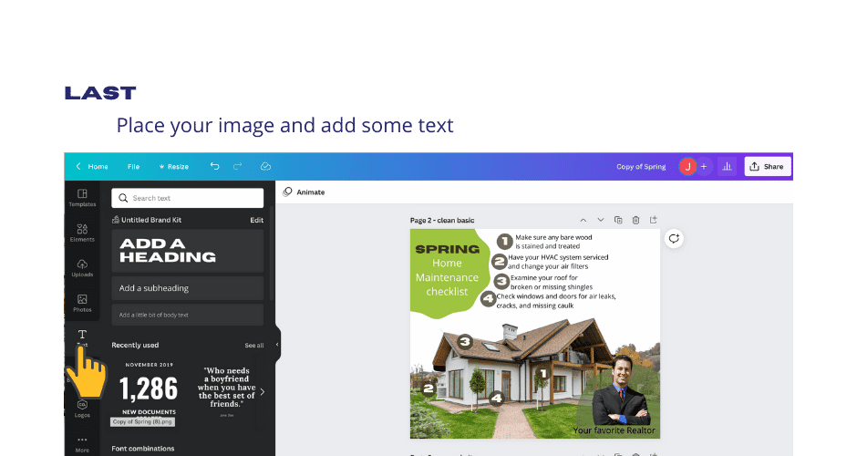This screenshot has height=456, width=857.
Task: Select 'Have your HVAC system serviced' text
Action: click(558, 262)
